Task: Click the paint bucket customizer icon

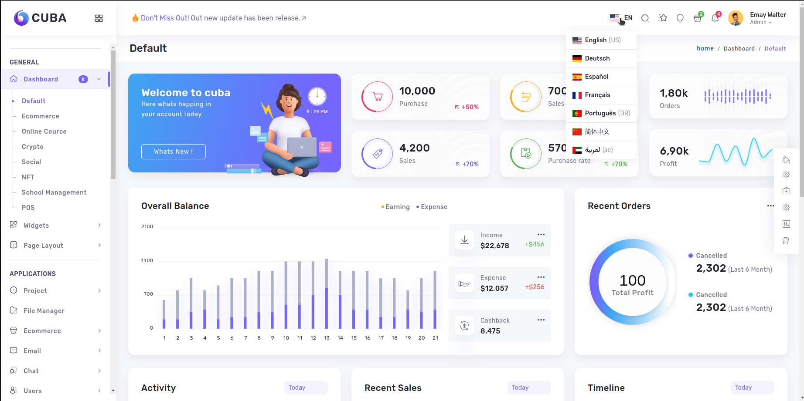Action: tap(787, 160)
